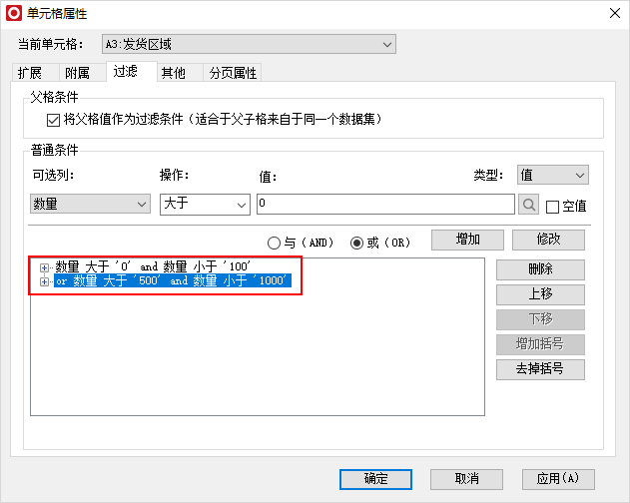This screenshot has height=503, width=630.
Task: Click the 上移 button
Action: tap(540, 294)
